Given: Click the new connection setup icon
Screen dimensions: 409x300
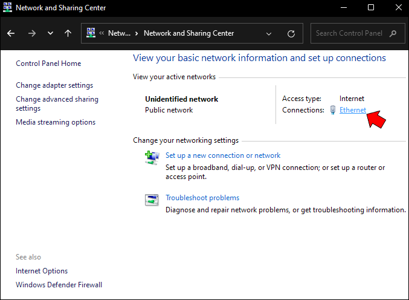Looking at the screenshot, I should coord(151,157).
